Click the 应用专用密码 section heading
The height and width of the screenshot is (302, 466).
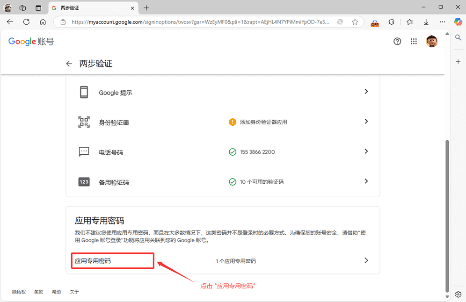click(x=99, y=221)
